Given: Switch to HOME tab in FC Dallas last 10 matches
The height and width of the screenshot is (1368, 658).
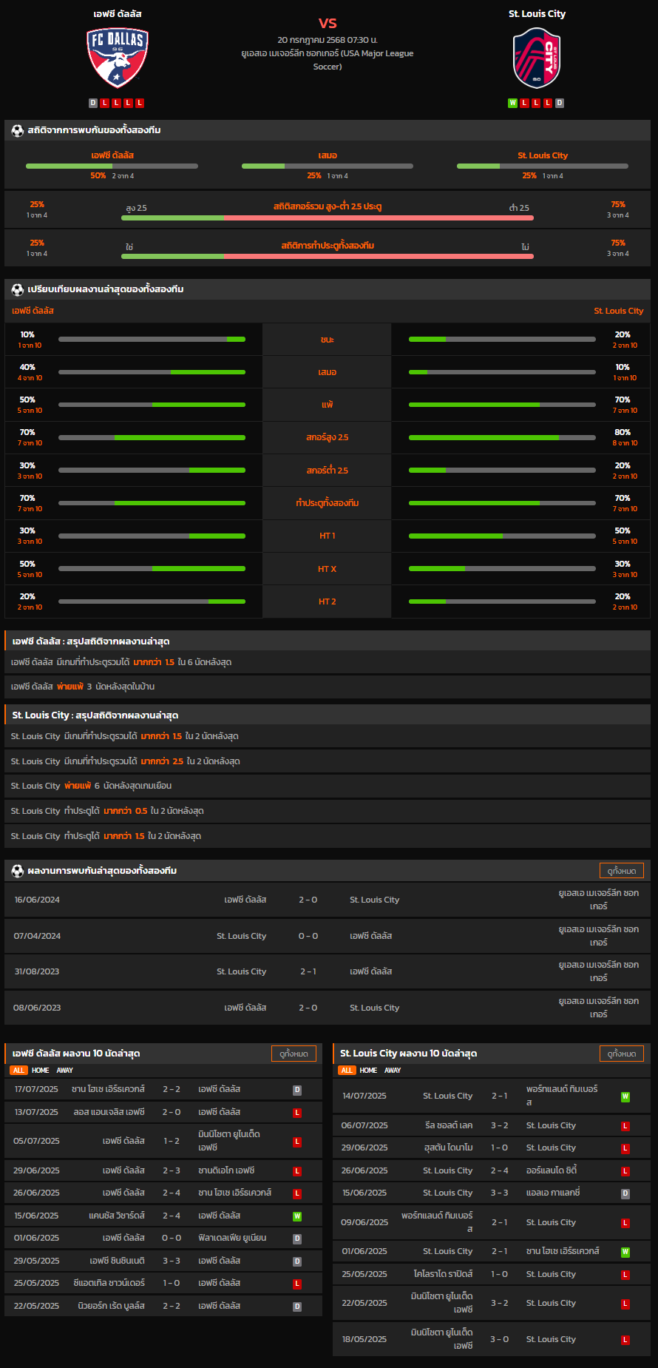Looking at the screenshot, I should [41, 1071].
